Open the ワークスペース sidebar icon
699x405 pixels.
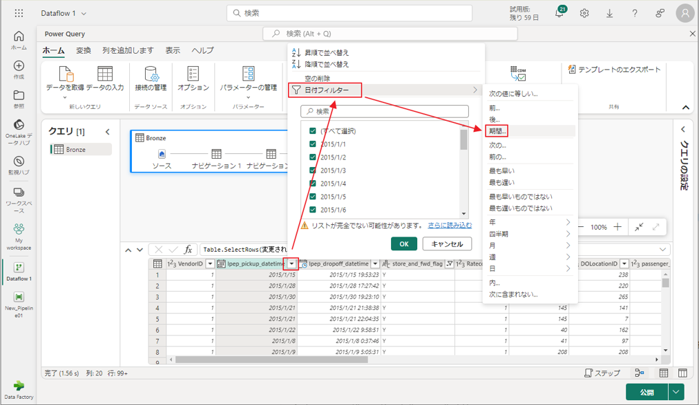pos(19,192)
